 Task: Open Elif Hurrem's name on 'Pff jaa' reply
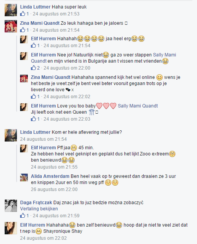[43, 147]
